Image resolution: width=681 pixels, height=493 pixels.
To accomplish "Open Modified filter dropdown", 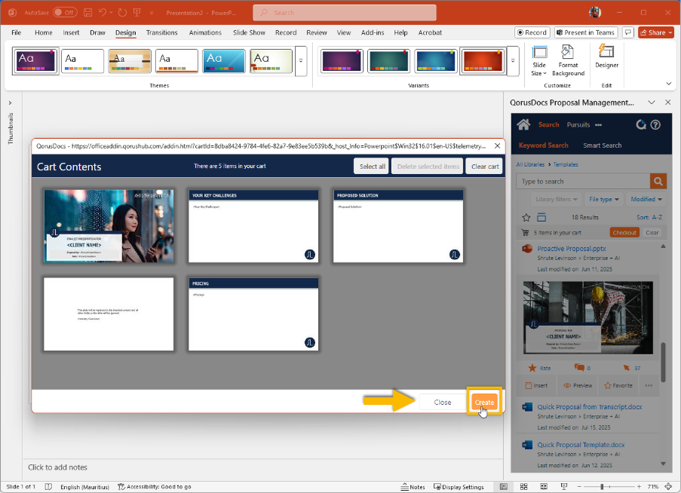I will (646, 200).
